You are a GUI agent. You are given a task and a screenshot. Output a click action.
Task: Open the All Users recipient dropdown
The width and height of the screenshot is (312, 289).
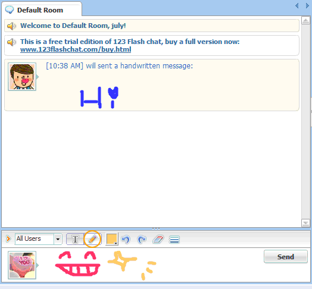38,238
